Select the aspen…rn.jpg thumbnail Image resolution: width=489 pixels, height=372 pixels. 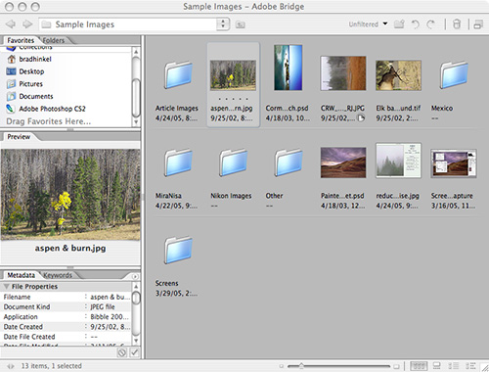click(x=233, y=75)
